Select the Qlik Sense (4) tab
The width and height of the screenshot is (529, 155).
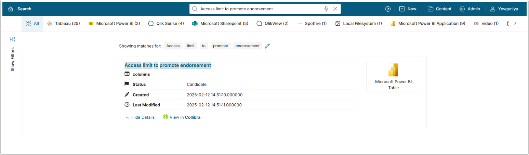[166, 24]
